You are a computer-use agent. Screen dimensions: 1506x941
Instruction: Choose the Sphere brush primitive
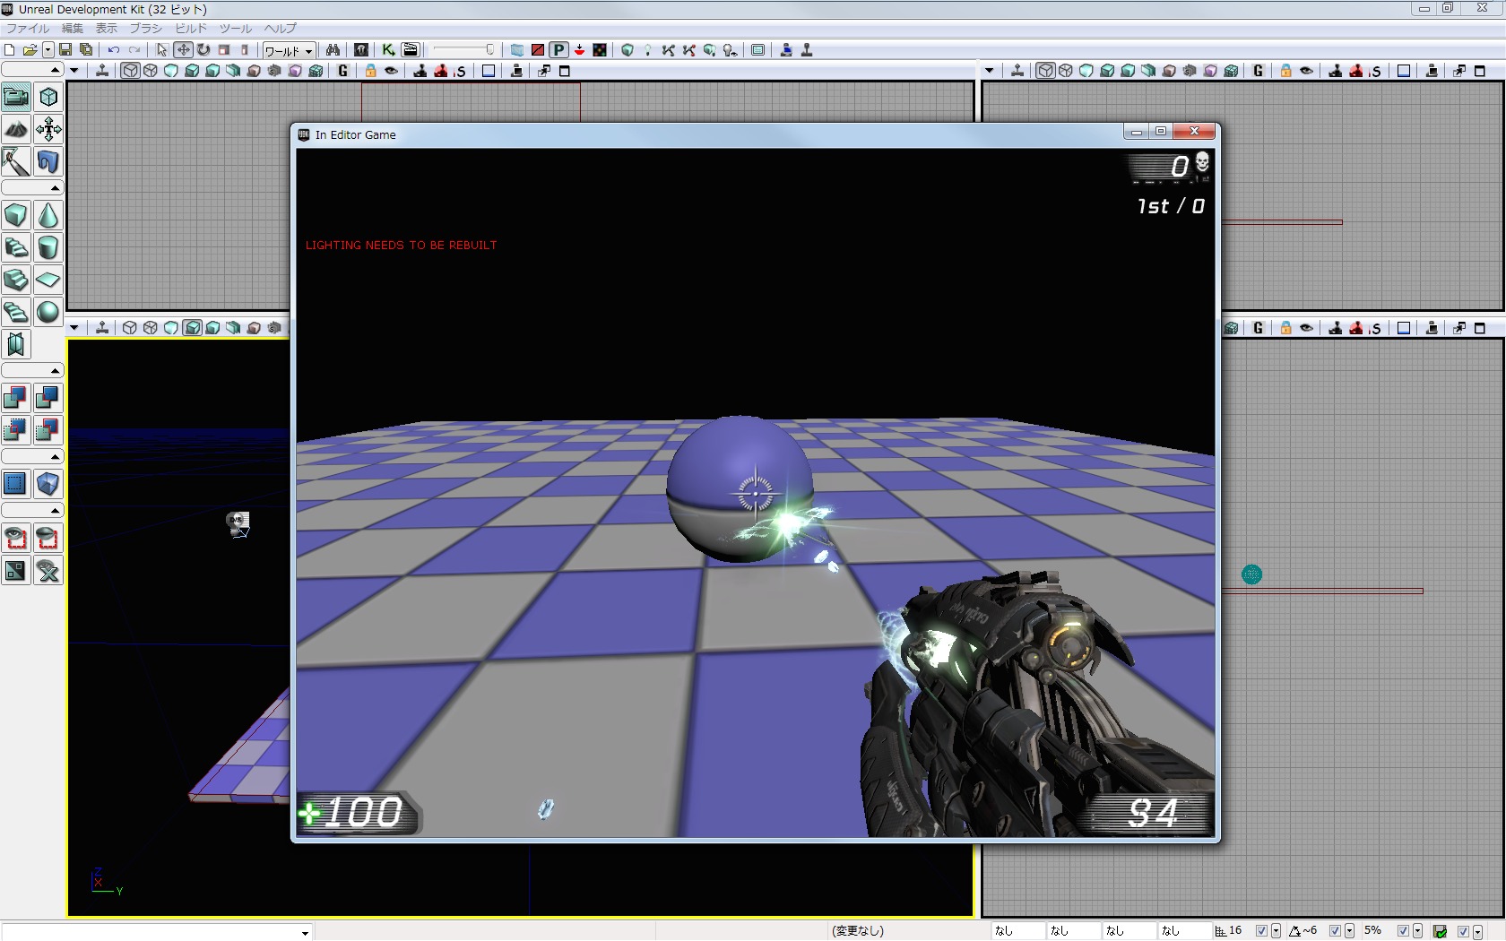pos(48,312)
